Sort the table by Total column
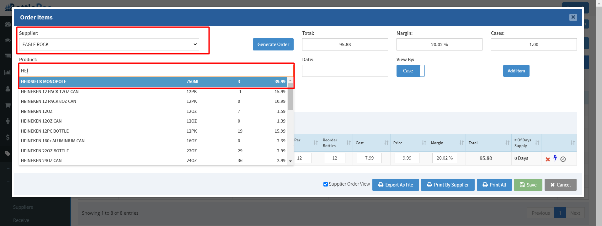The image size is (602, 226). [489, 143]
